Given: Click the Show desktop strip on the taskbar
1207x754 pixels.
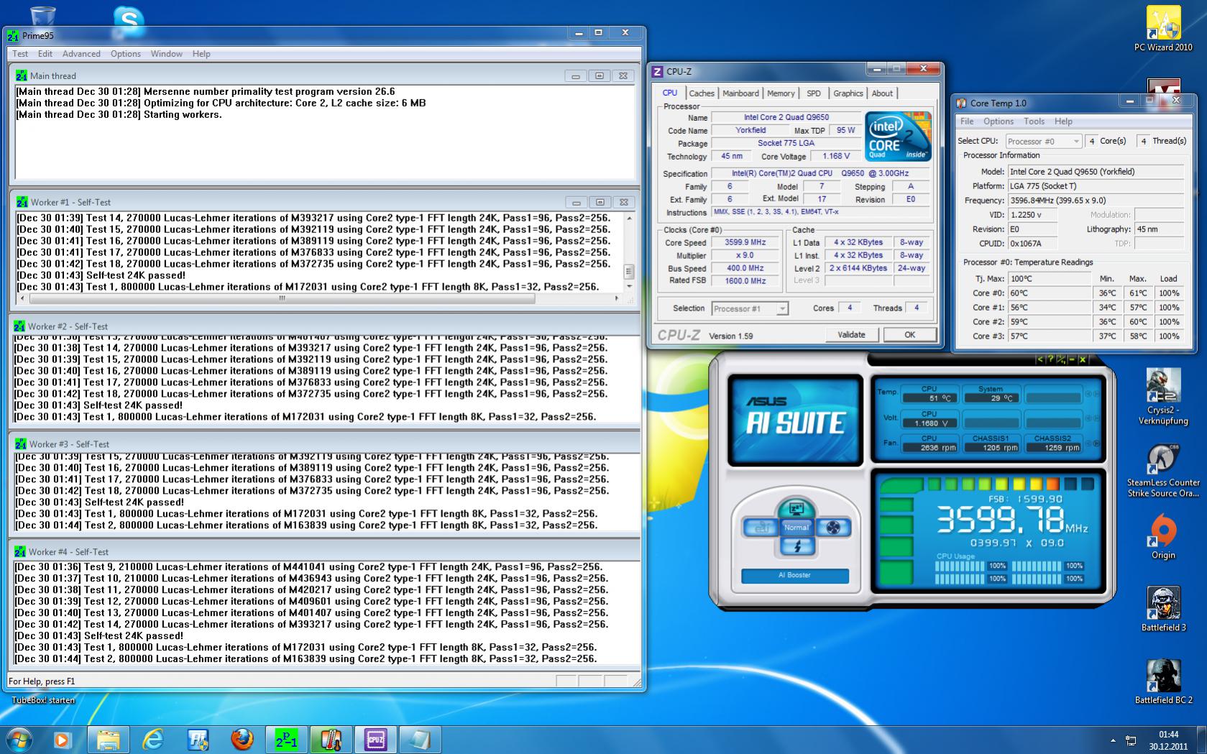Looking at the screenshot, I should (x=1202, y=740).
